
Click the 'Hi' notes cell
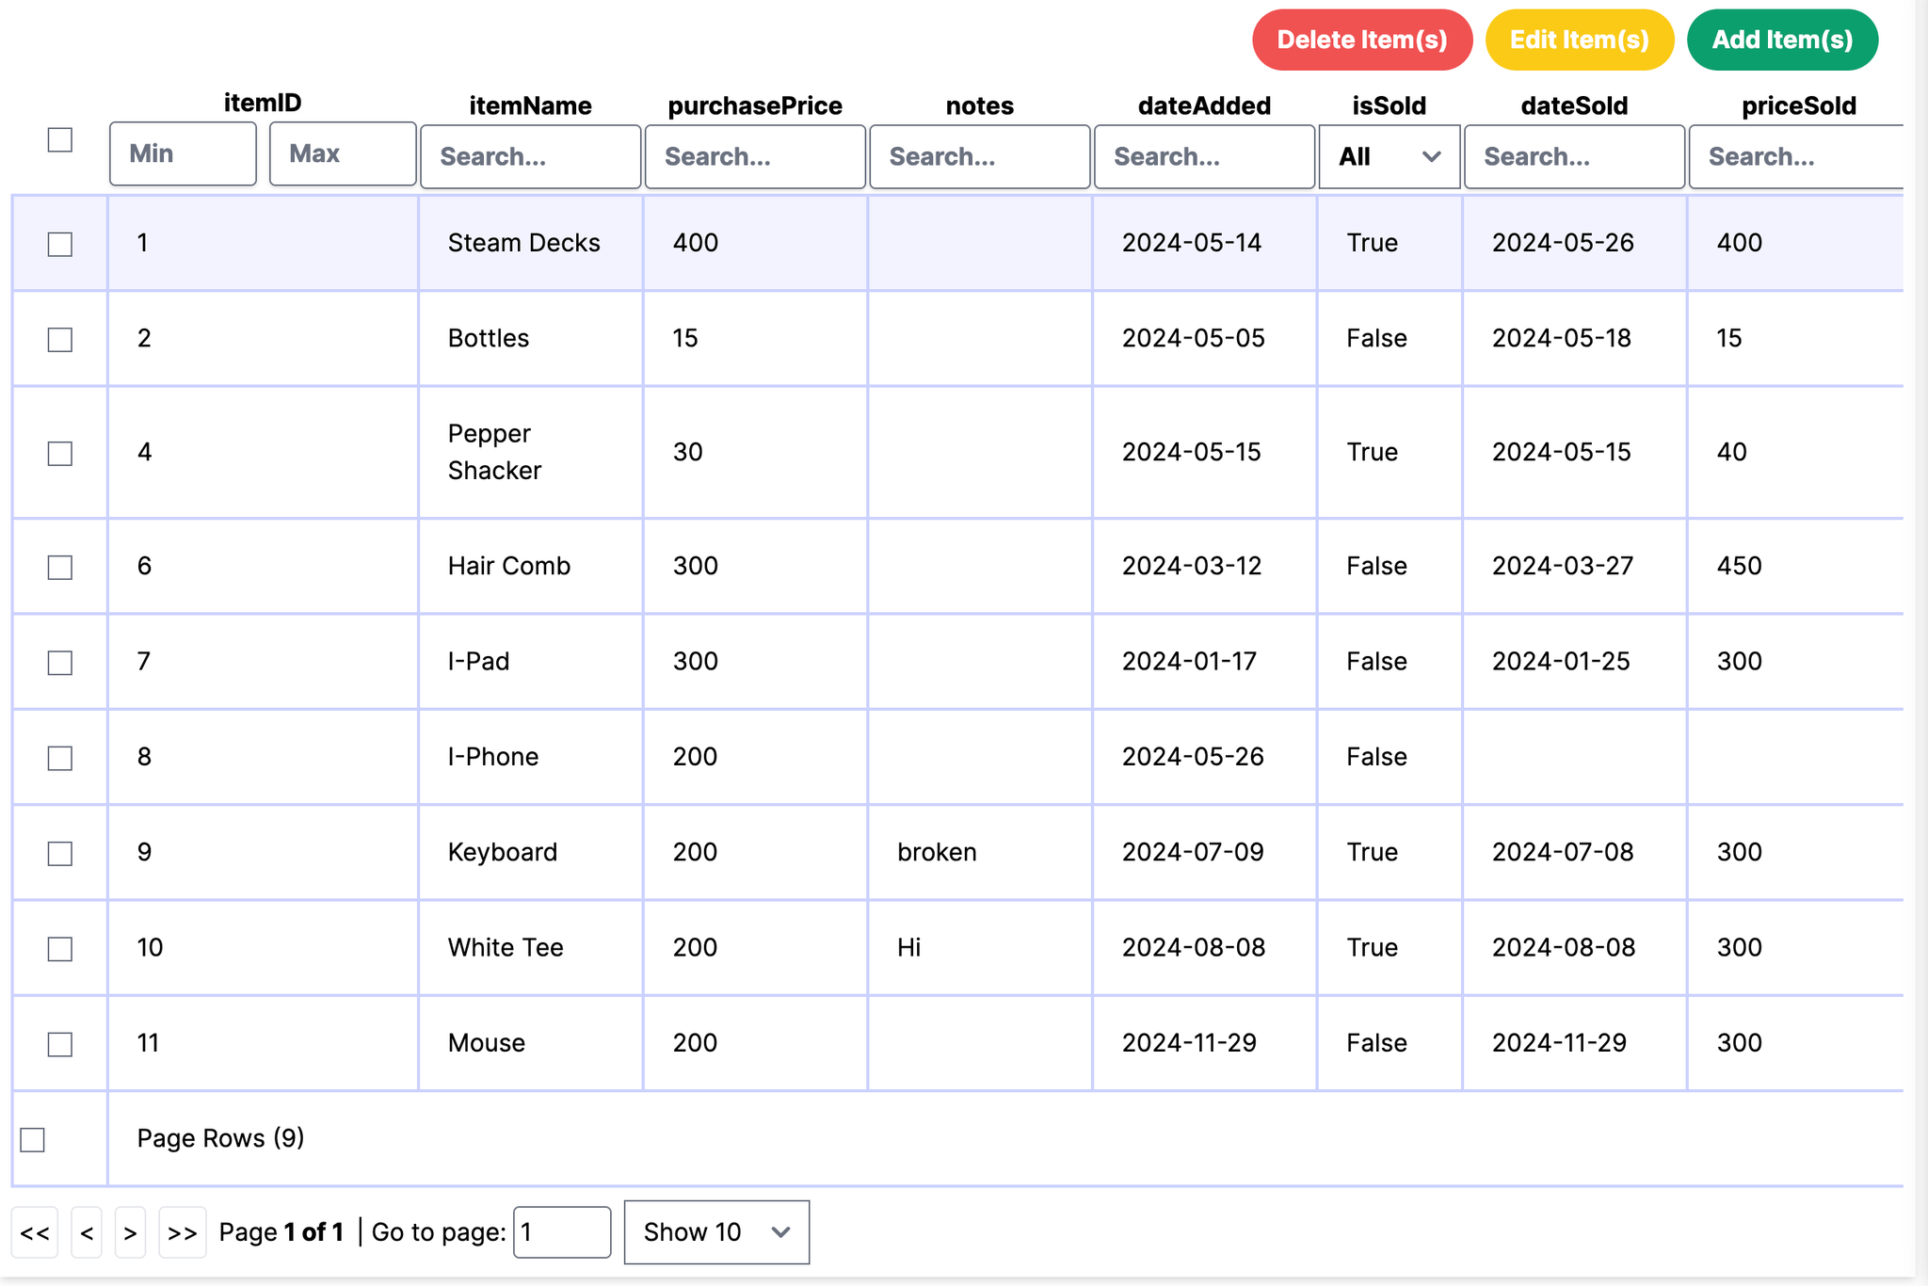(980, 947)
